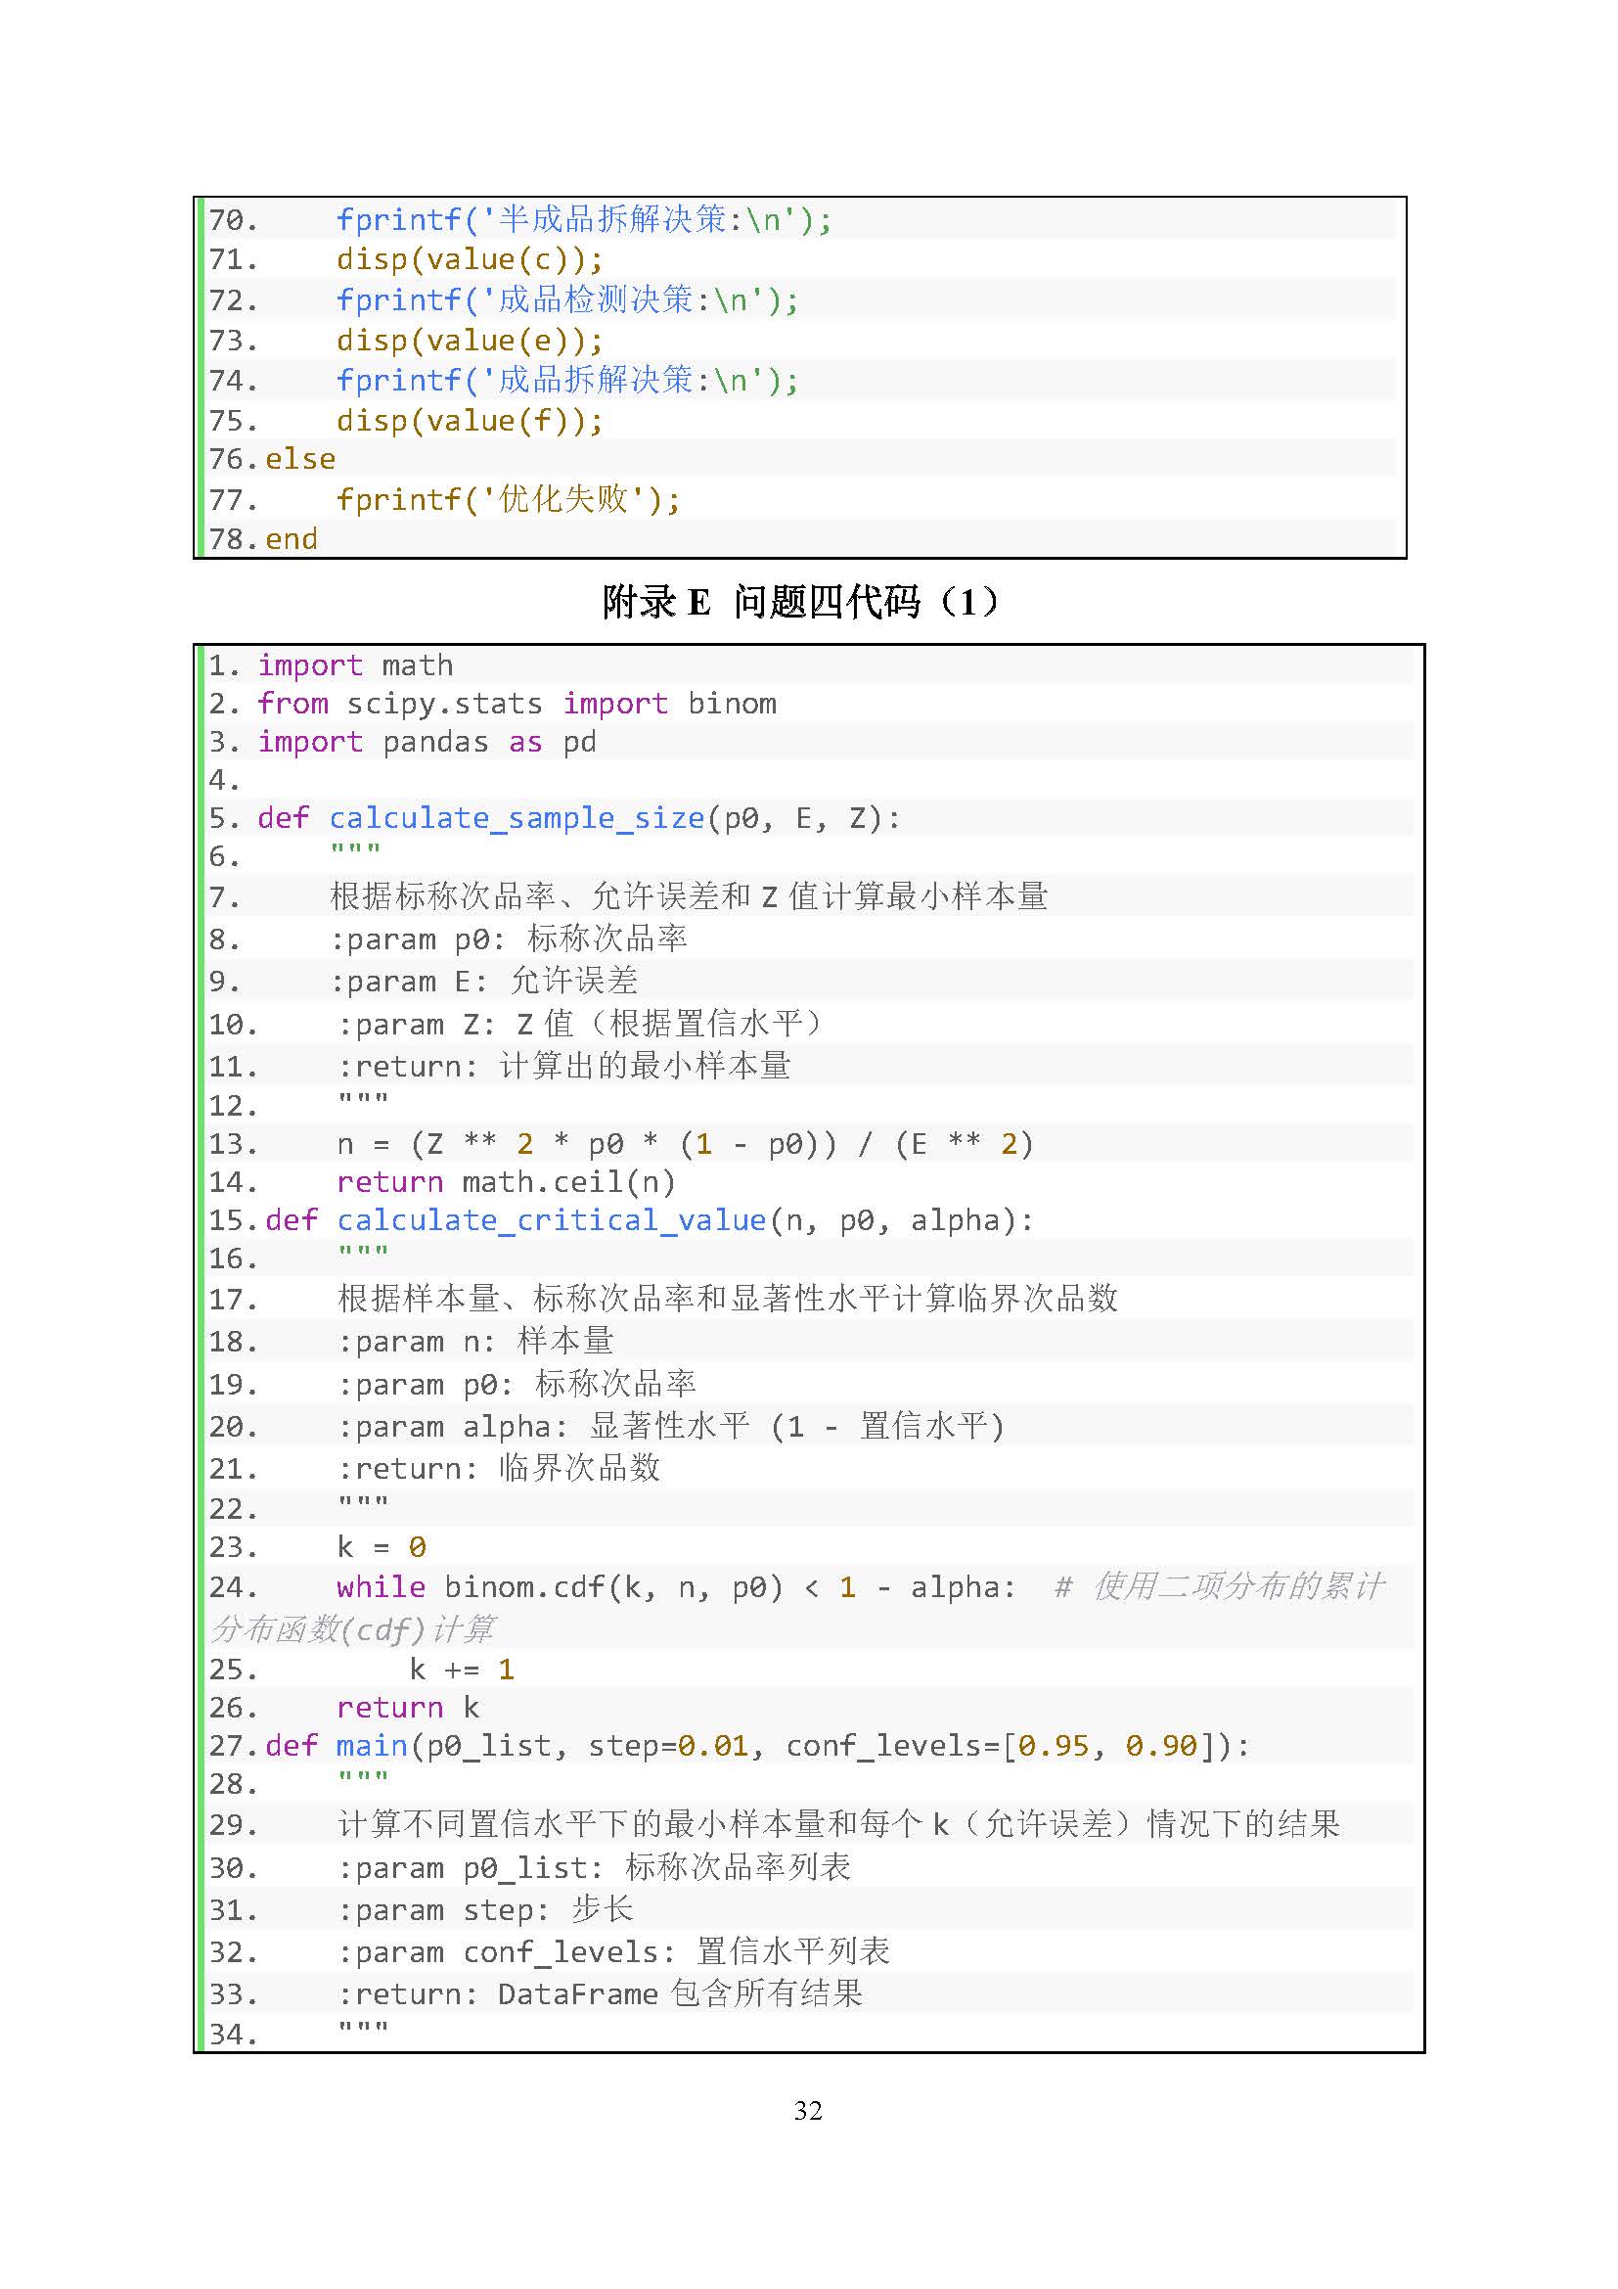This screenshot has height=2289, width=1618.
Task: Click the function name calculate_critical_value
Action: [x=551, y=1220]
